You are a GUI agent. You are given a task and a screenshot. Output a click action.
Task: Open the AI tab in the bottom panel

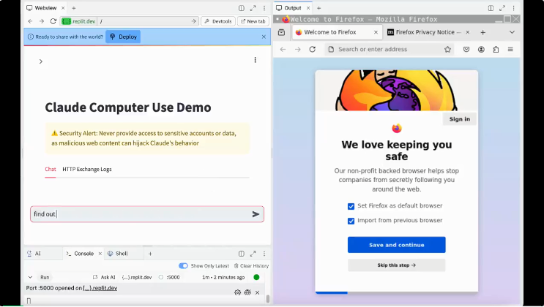(x=34, y=254)
